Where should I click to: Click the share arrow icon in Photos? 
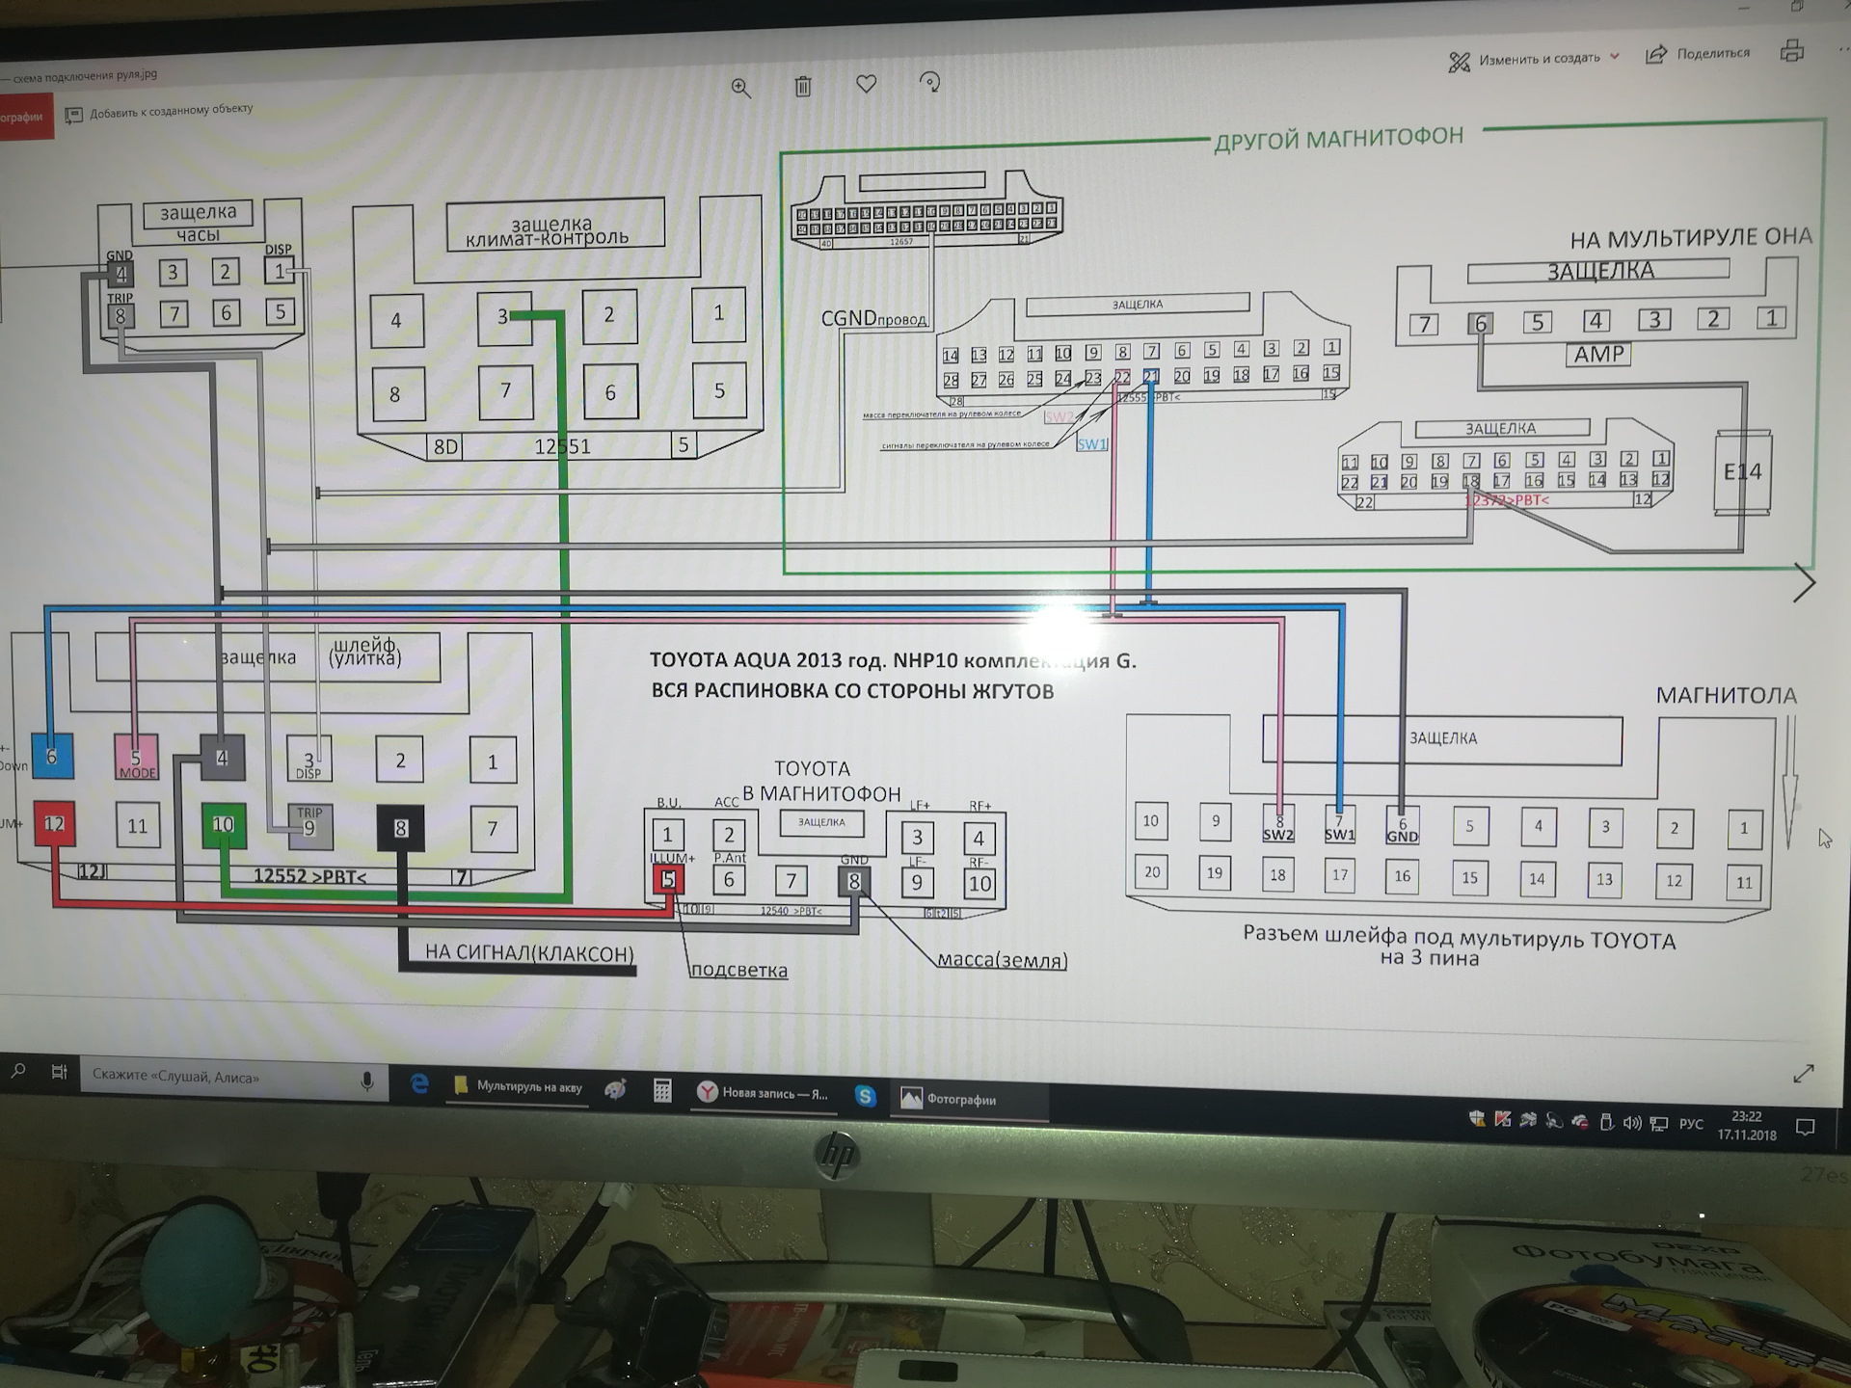click(x=1655, y=55)
